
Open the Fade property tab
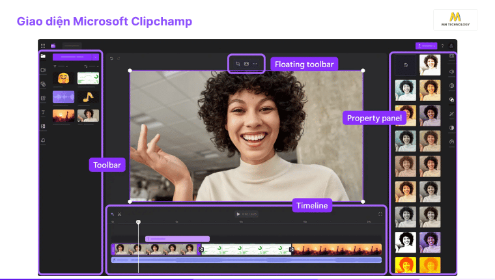click(452, 85)
